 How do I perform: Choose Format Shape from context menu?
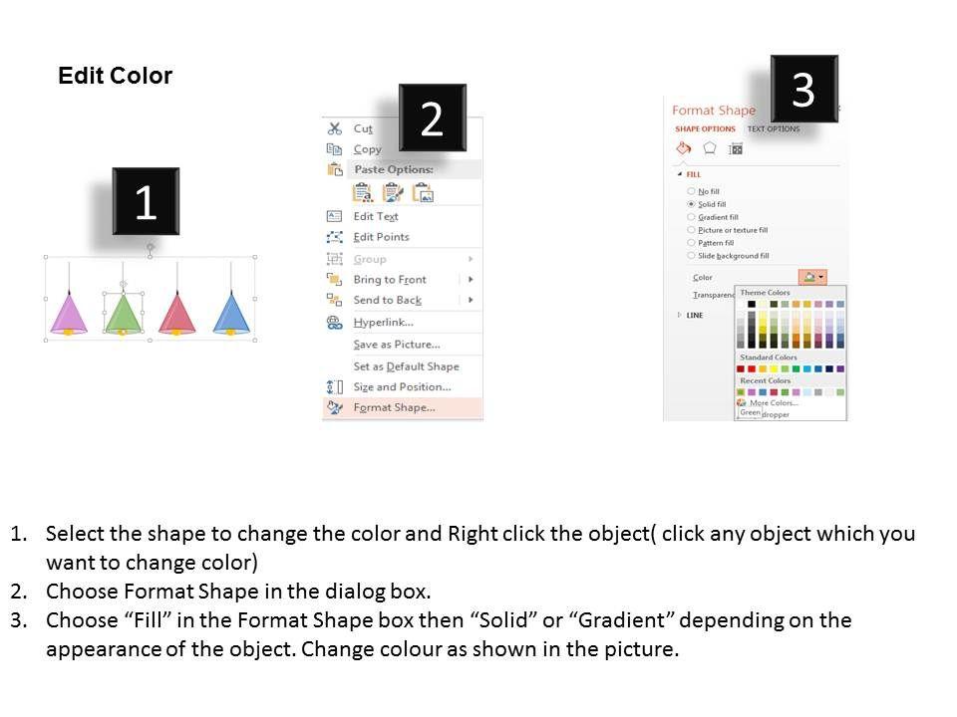pyautogui.click(x=394, y=407)
